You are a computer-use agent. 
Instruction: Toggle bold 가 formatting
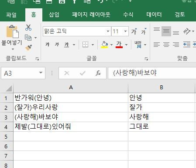point(48,45)
